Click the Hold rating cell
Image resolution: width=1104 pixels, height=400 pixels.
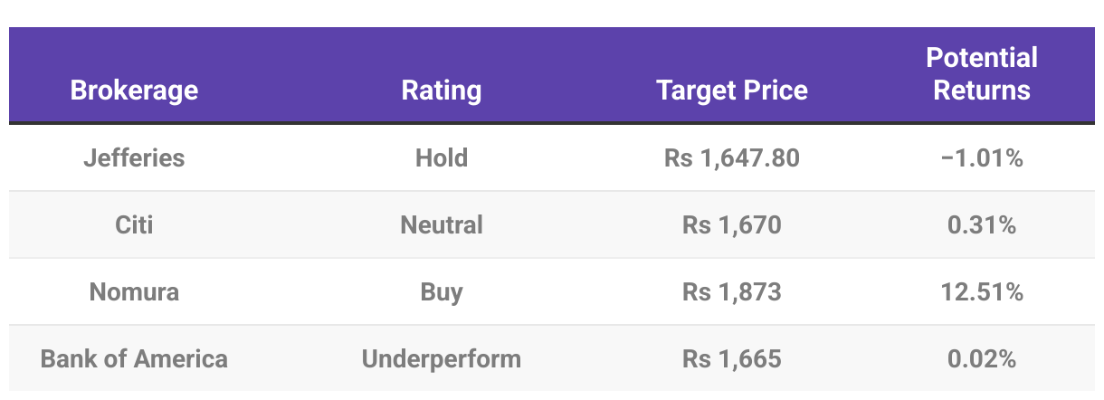pyautogui.click(x=442, y=157)
